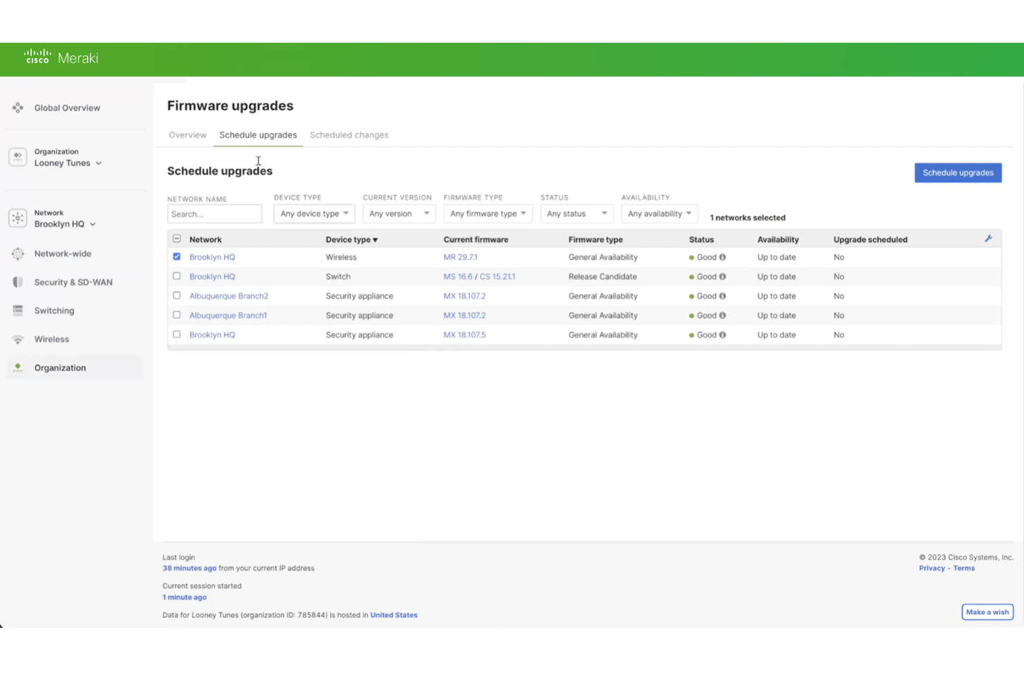Viewport: 1024px width, 683px height.
Task: Open the Any device type dropdown
Action: pyautogui.click(x=314, y=214)
